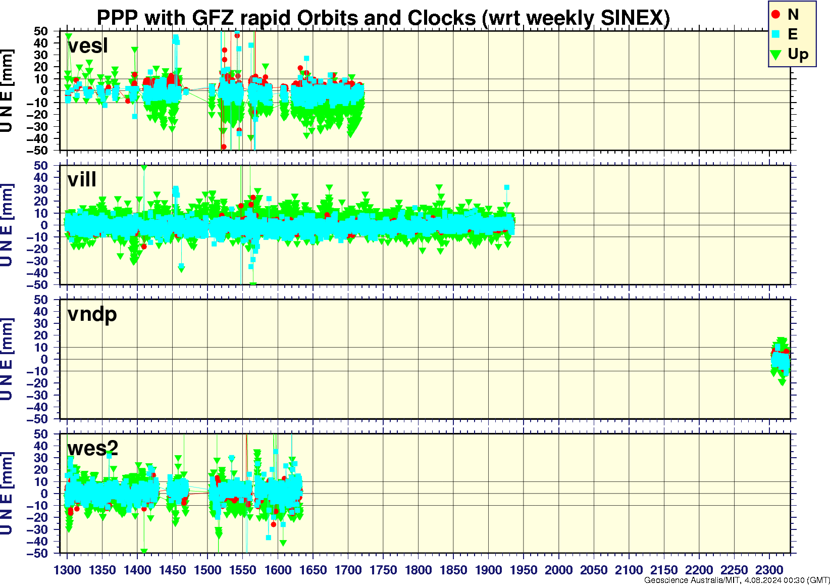Click x-axis tick label 1800
Screen dimensions: 830x585
[x=418, y=570]
